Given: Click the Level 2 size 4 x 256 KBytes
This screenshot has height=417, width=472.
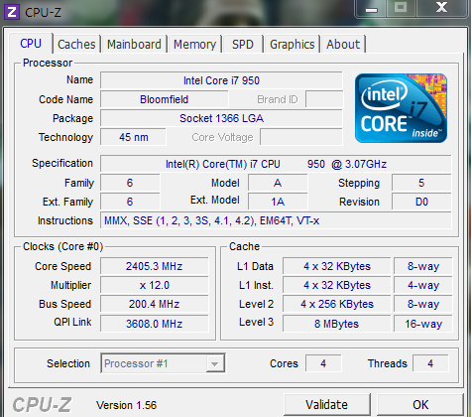Looking at the screenshot, I should click(x=337, y=304).
